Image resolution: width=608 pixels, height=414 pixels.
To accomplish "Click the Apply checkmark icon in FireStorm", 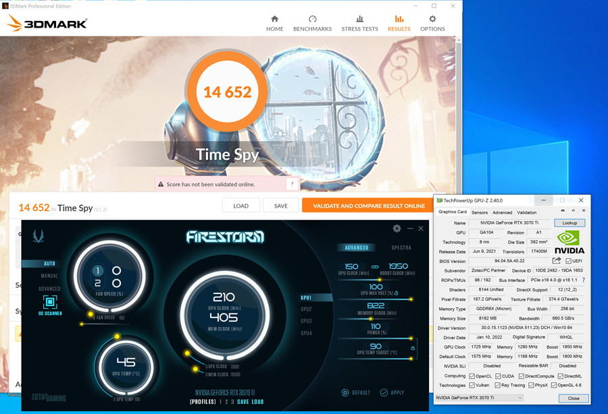I will coord(384,392).
